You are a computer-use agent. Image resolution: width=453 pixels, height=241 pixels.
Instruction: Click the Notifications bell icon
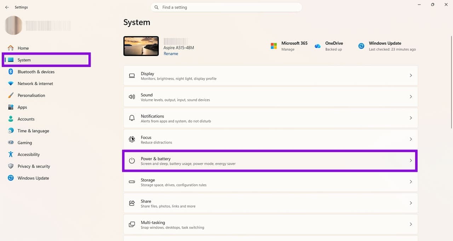click(132, 118)
